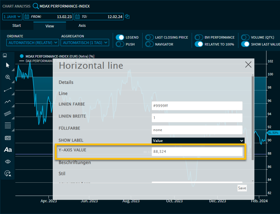This screenshot has height=214, width=280.
Task: Select the Aa text annotation tool
Action: click(x=8, y=149)
